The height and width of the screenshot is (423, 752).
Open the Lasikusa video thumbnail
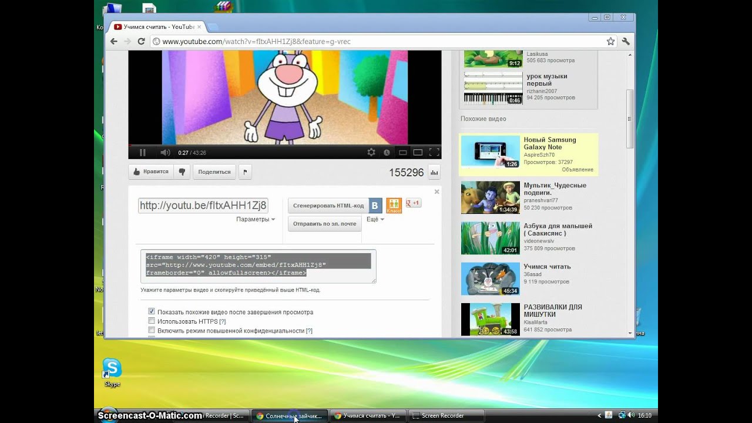pyautogui.click(x=493, y=59)
